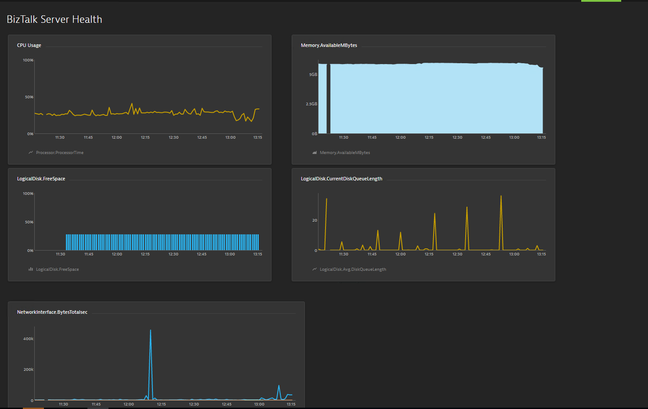The image size is (648, 409).
Task: Click the 400k label on network axis
Action: [x=29, y=339]
